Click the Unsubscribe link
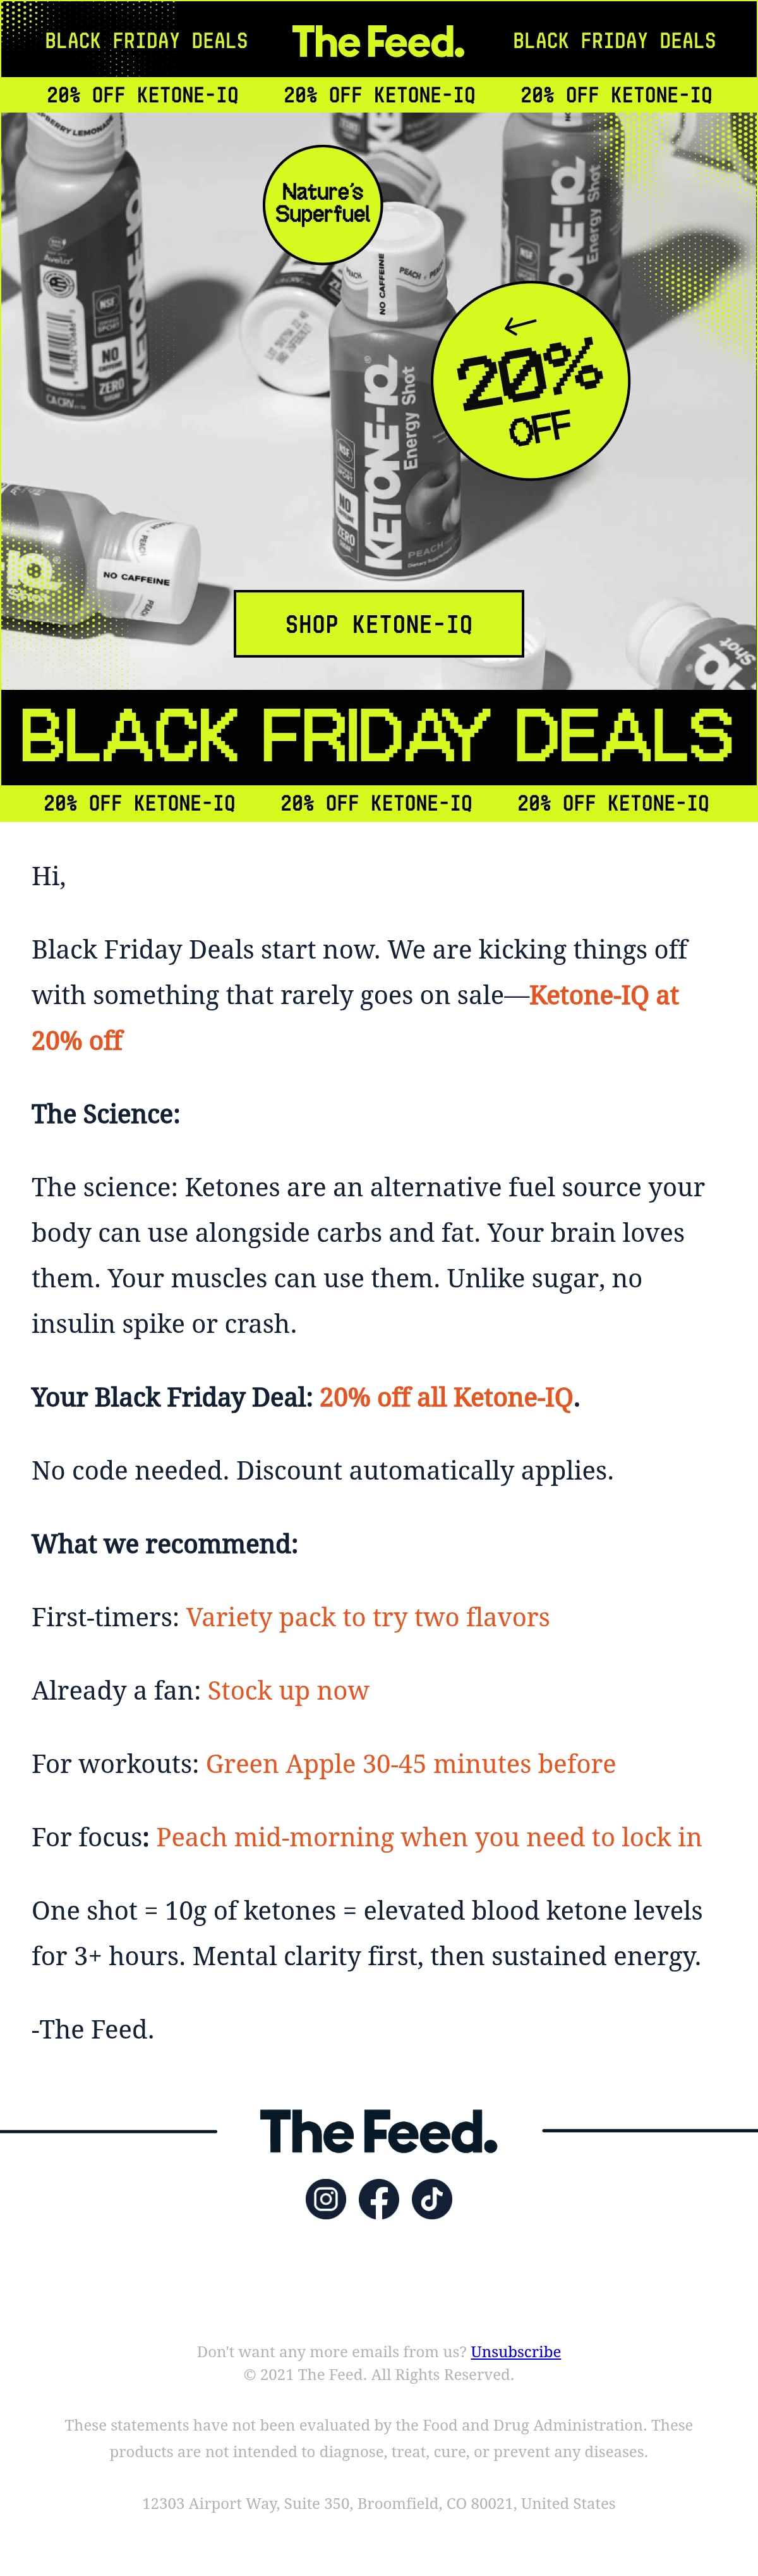The image size is (758, 2576). tap(515, 2351)
